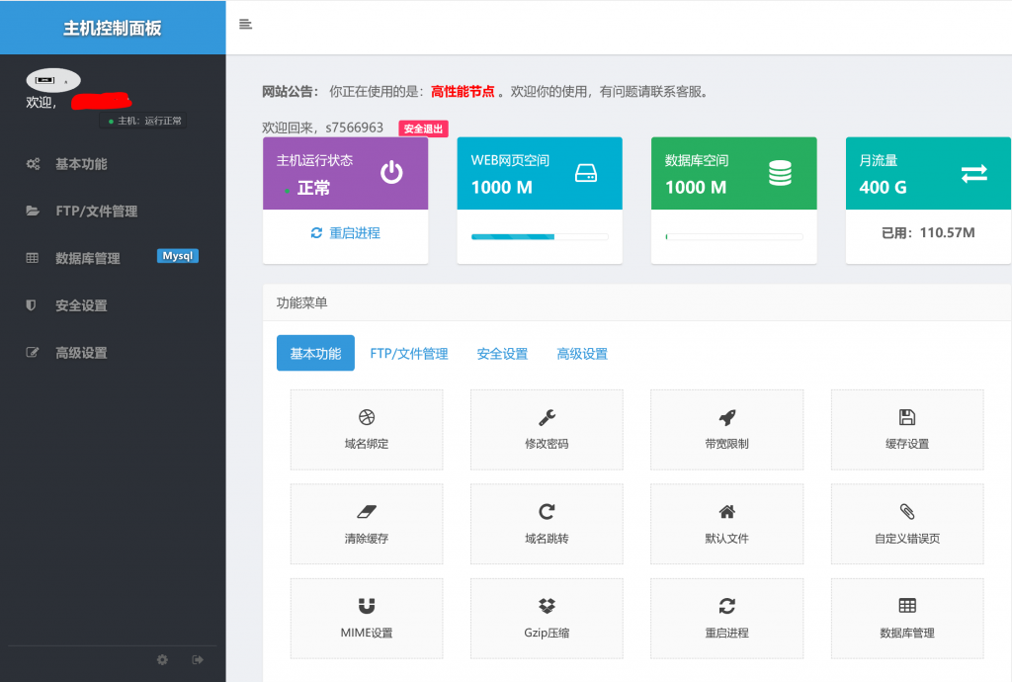Toggle the sidebar with hamburger menu icon

[245, 25]
